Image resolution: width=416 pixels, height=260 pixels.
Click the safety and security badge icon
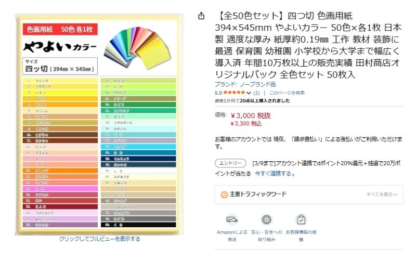pos(266,219)
